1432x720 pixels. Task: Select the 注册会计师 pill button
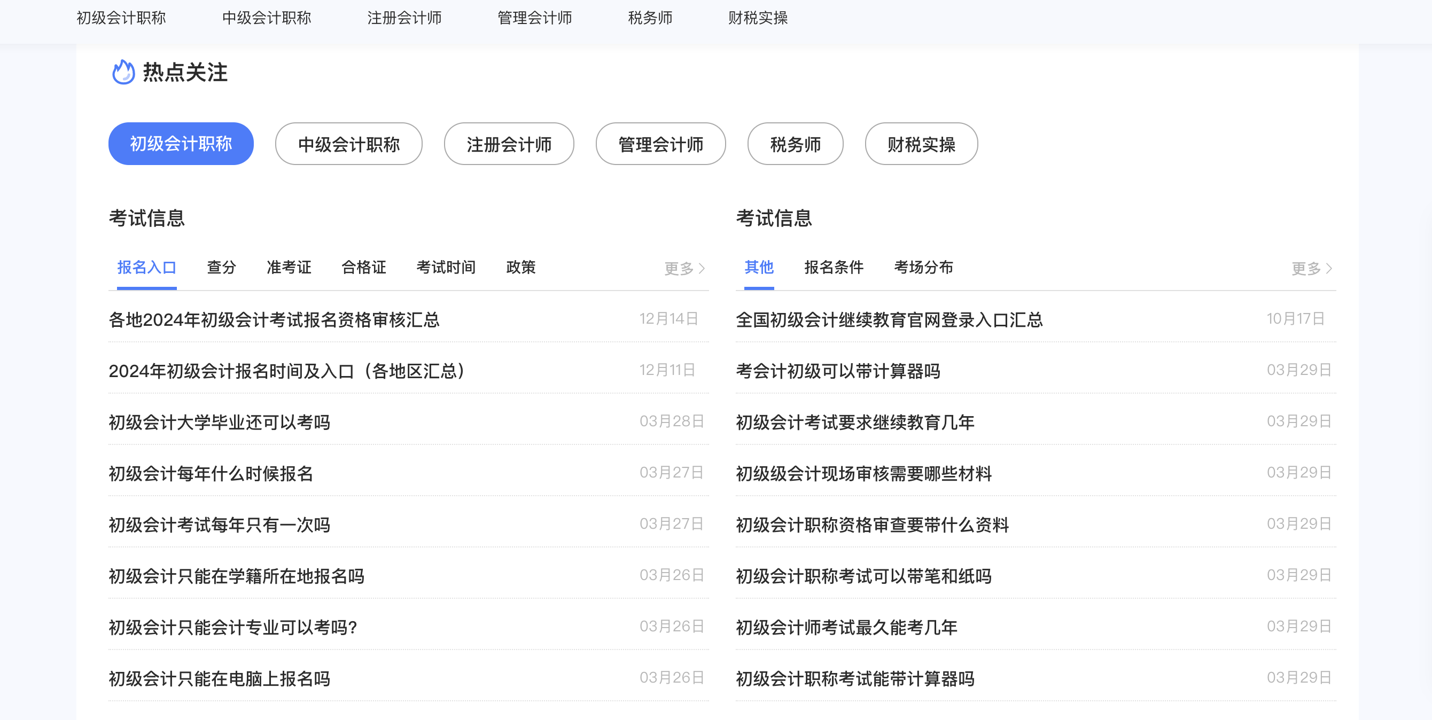point(509,144)
